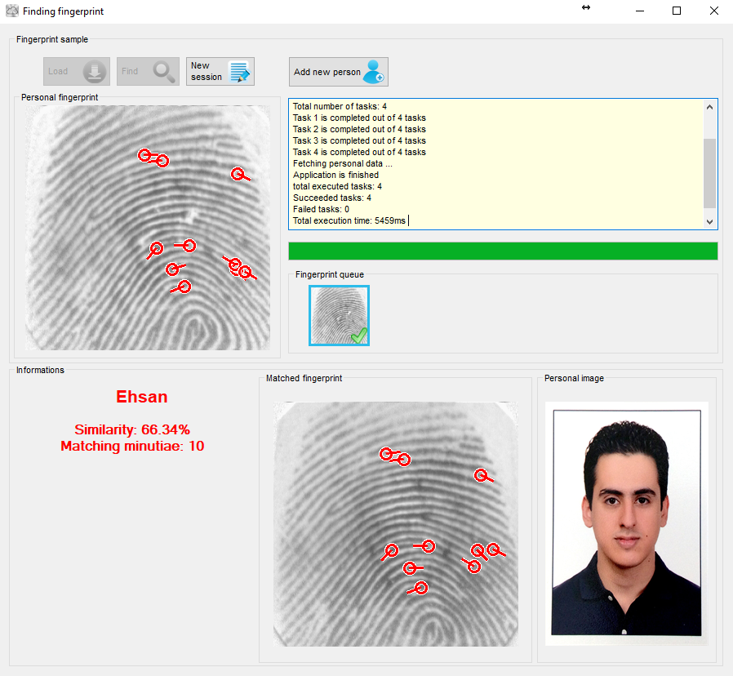This screenshot has width=733, height=676.
Task: Click the app icon in title bar
Action: point(12,11)
